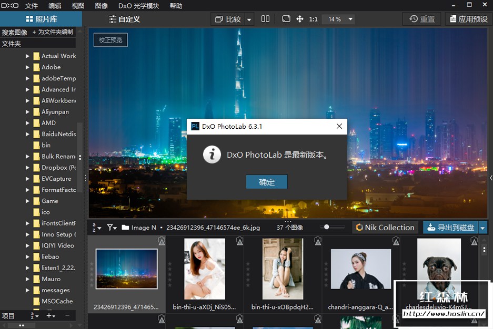Select the bin folder
This screenshot has height=329, width=493.
[x=42, y=145]
